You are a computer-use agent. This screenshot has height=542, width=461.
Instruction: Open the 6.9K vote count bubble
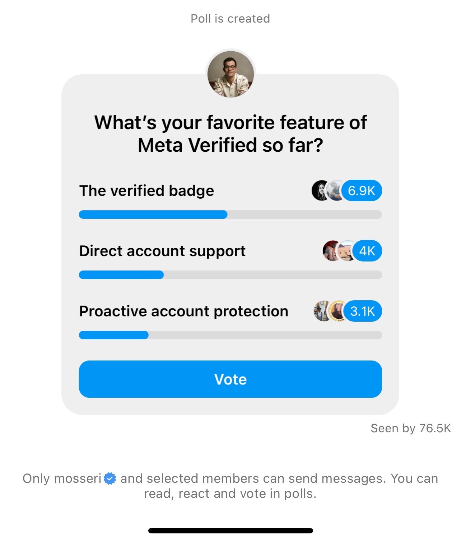[x=362, y=190]
